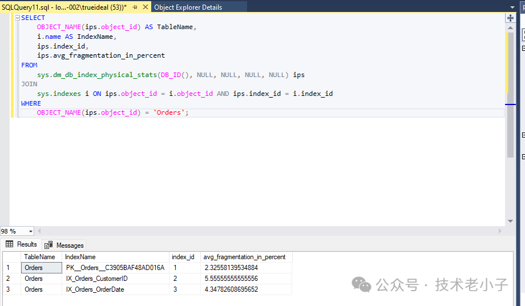Click the sys.indexes text in the query

pos(59,94)
